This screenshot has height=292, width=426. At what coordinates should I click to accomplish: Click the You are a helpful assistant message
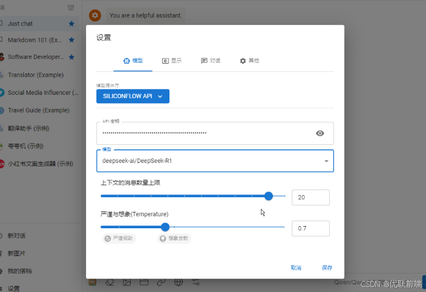[x=145, y=15]
